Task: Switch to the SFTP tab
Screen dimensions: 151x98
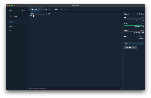Action: [x=45, y=9]
